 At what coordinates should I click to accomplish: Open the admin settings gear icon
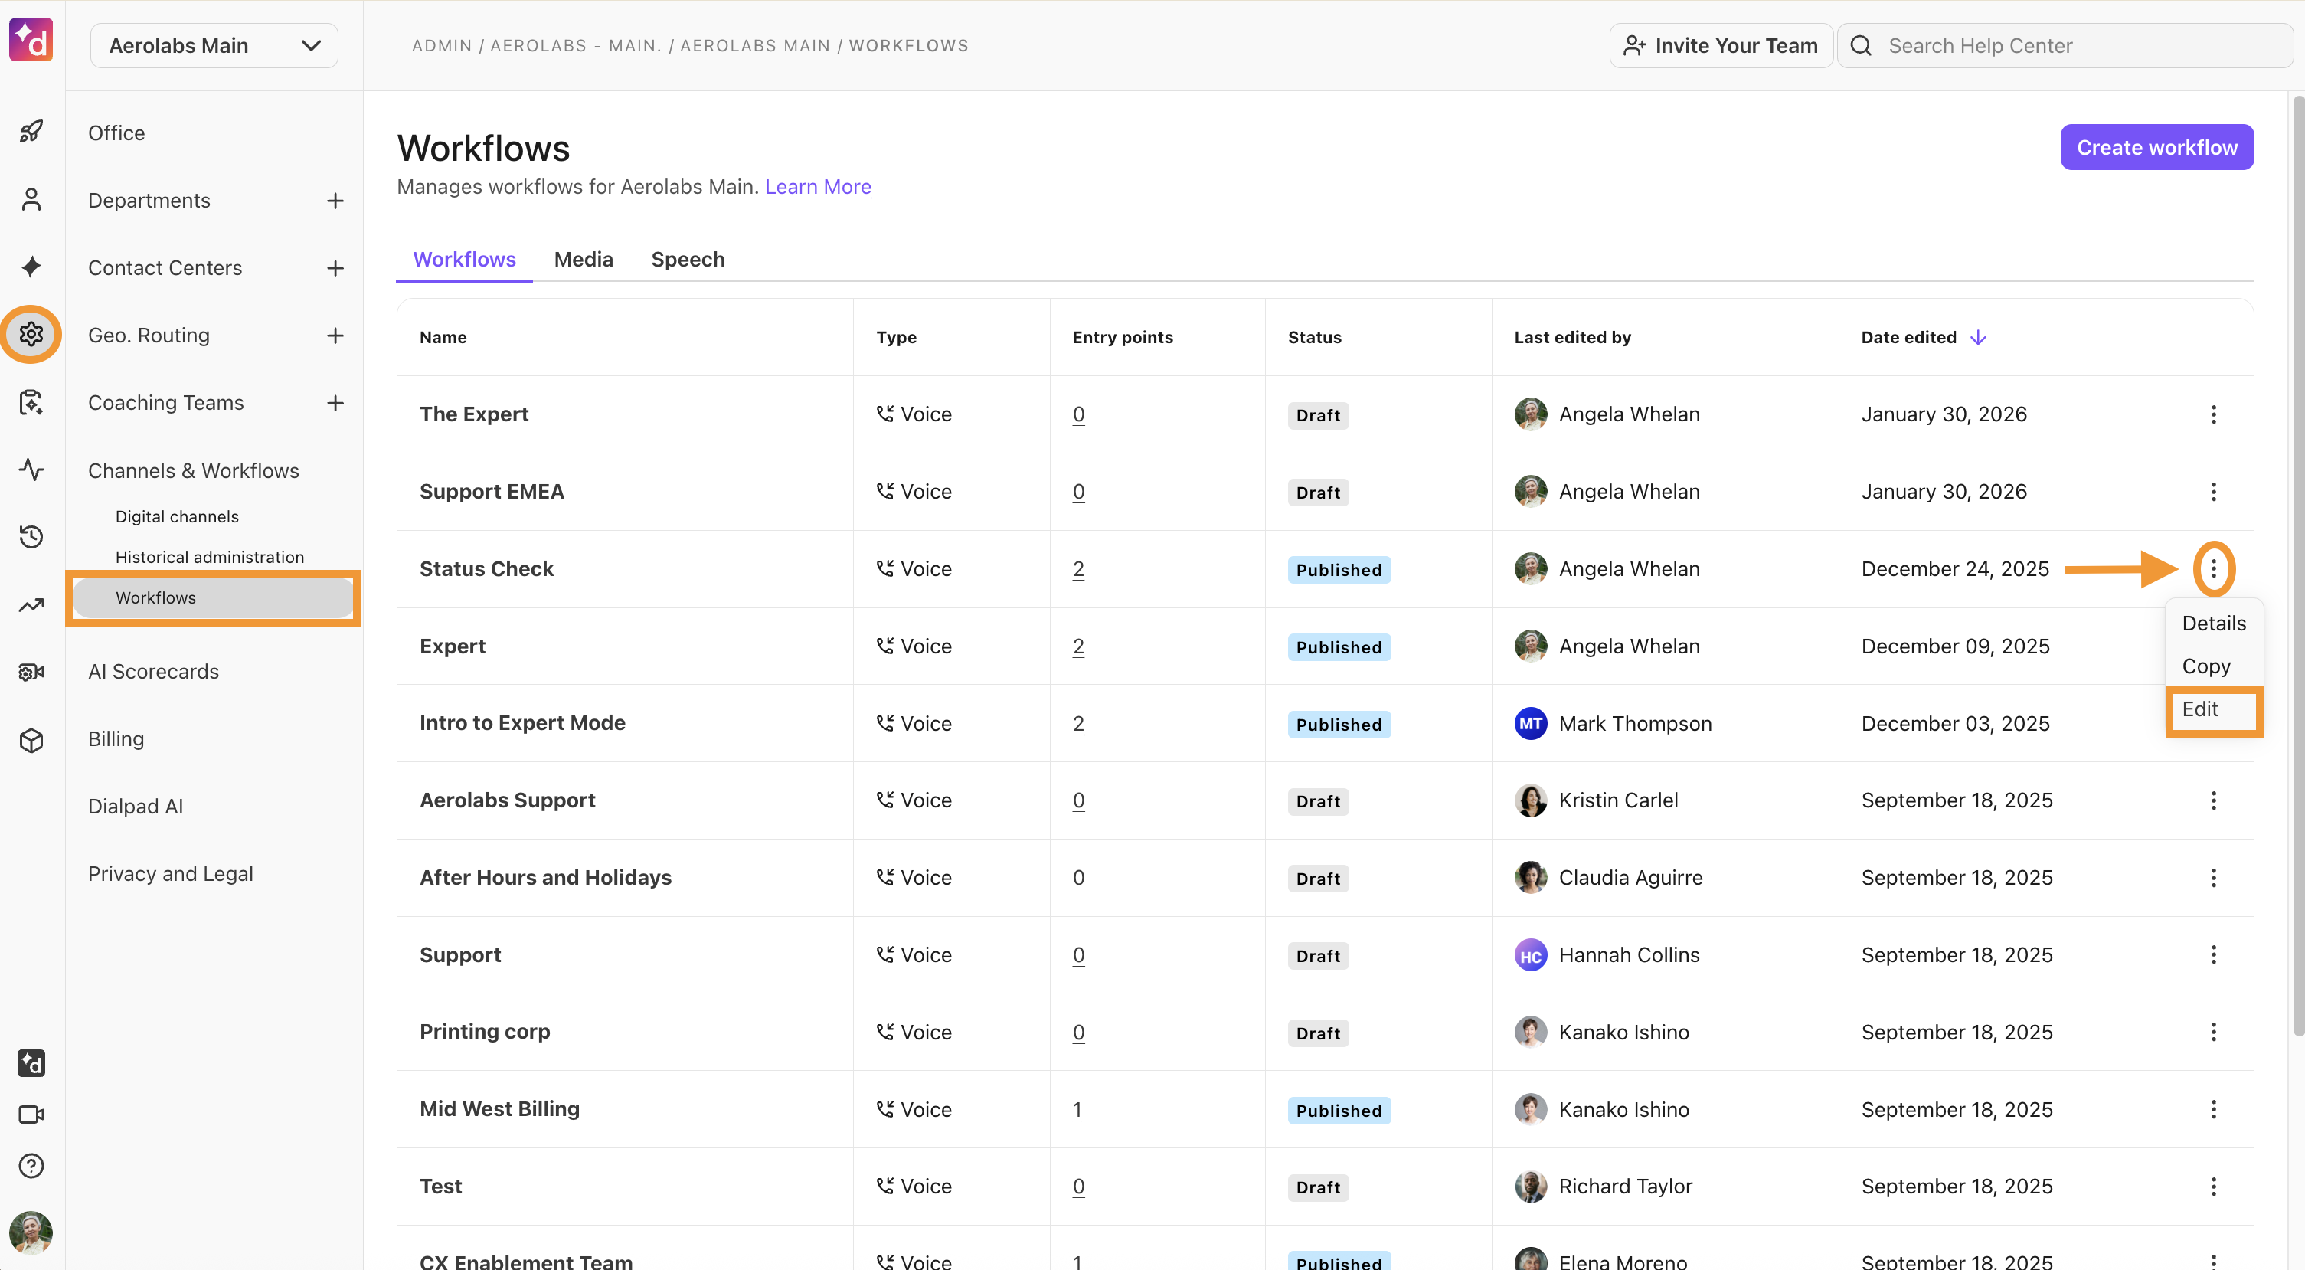[31, 334]
